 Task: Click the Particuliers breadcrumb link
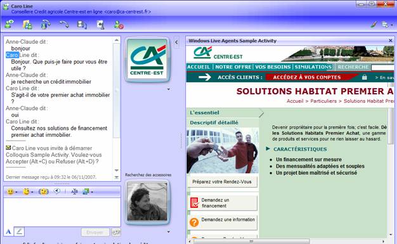coord(323,101)
